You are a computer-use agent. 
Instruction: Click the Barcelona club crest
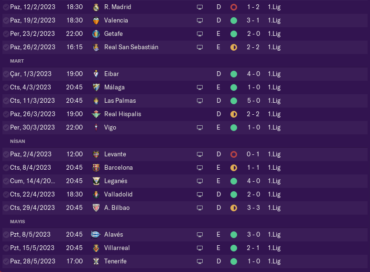[96, 168]
